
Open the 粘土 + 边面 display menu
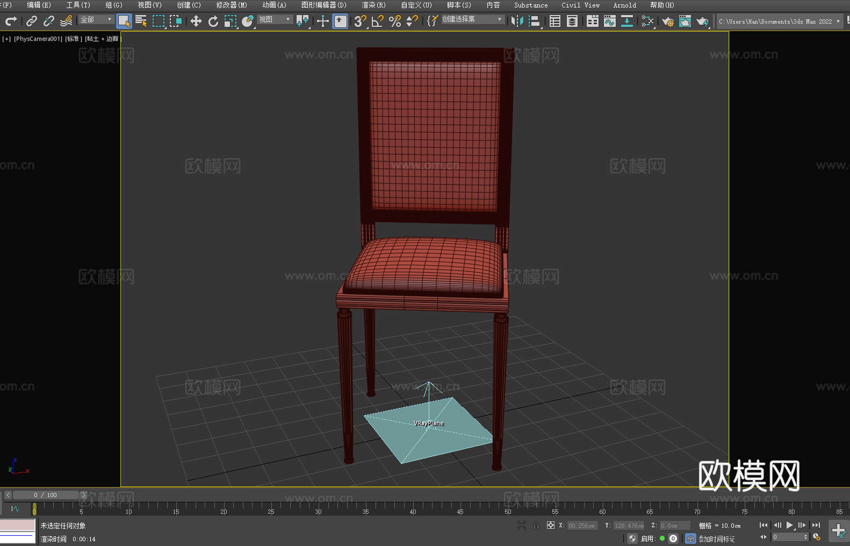103,39
